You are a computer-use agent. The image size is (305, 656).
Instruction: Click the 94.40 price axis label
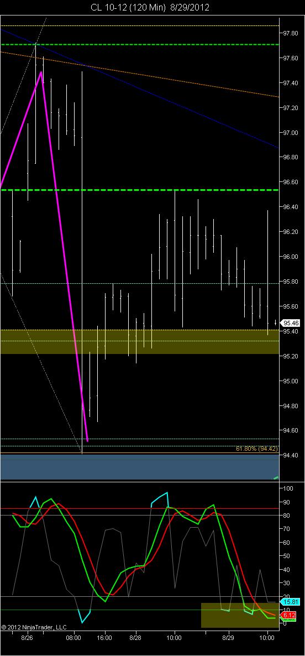point(291,455)
